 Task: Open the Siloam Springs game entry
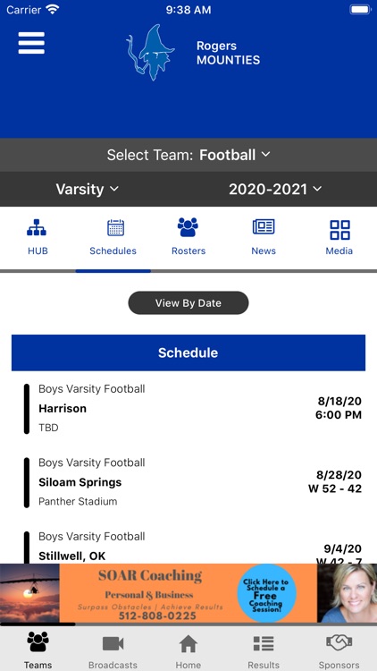(188, 482)
